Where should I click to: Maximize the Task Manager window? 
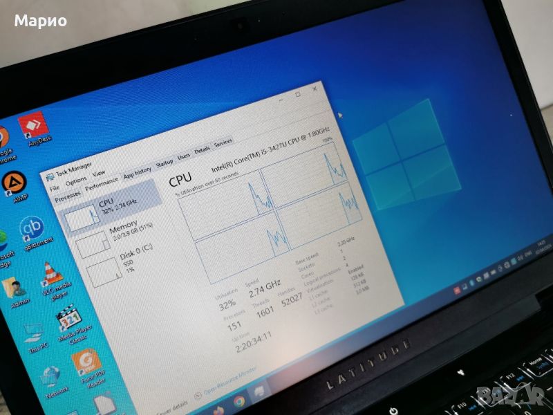point(298,95)
